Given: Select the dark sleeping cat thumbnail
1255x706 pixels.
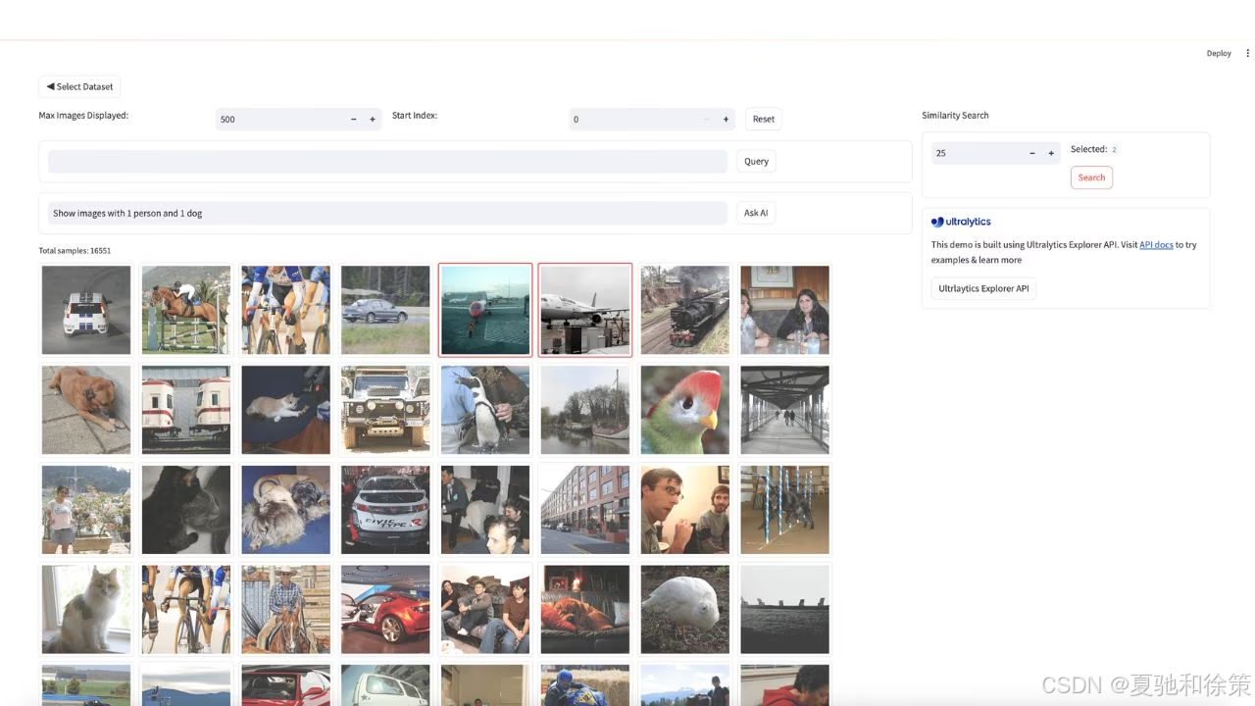Looking at the screenshot, I should pos(186,510).
